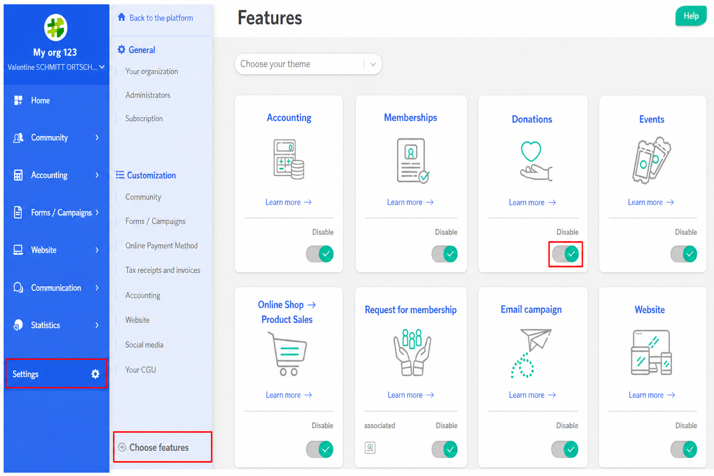Click the Events tickets icon

(x=652, y=160)
